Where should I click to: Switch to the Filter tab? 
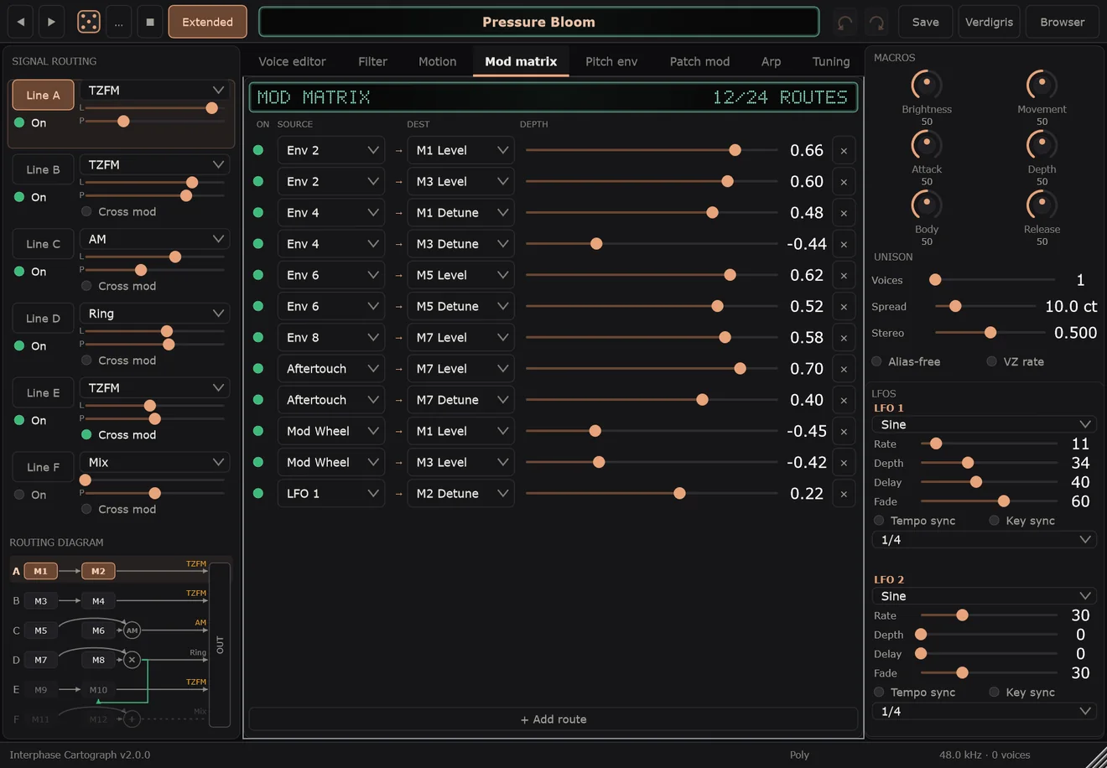pos(372,61)
